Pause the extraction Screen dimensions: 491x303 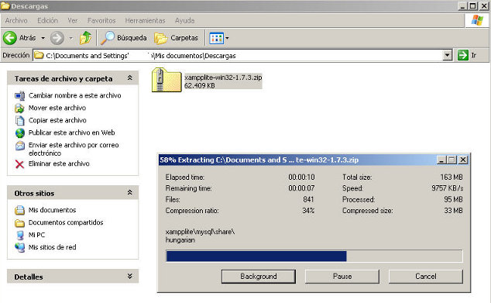click(x=342, y=277)
